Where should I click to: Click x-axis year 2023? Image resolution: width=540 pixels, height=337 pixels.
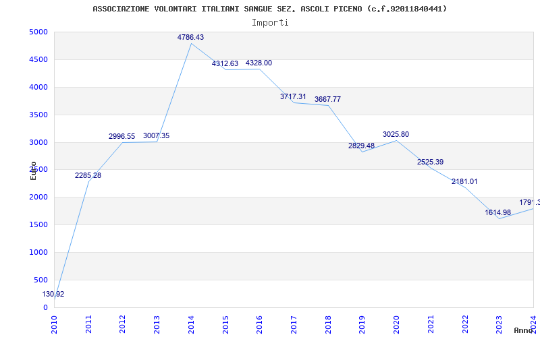(x=500, y=325)
